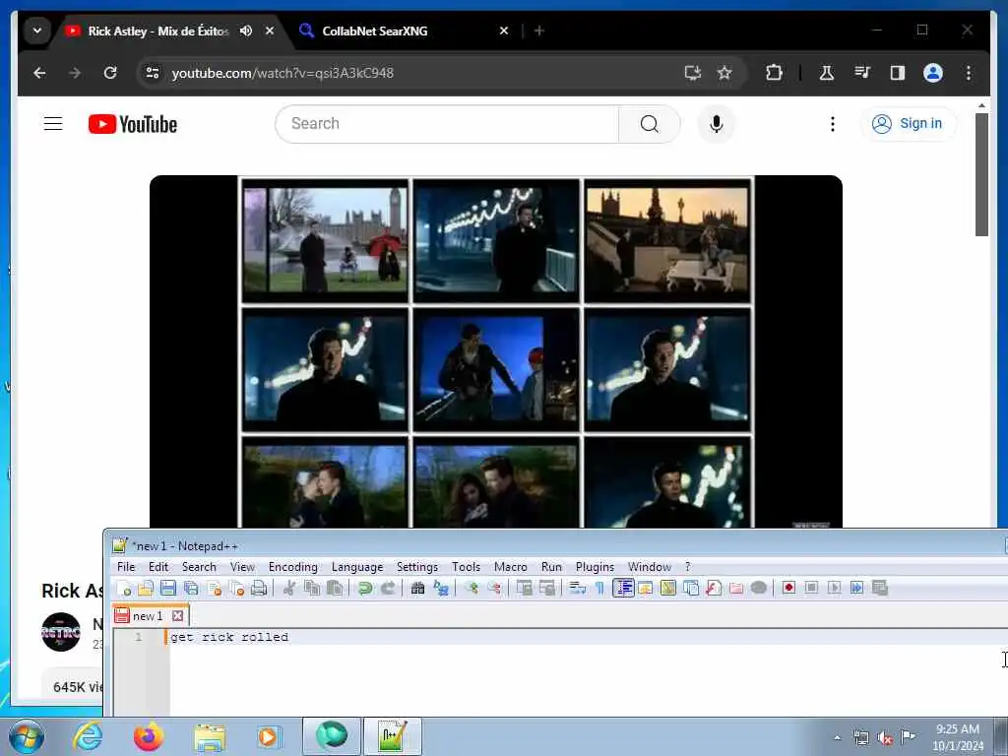This screenshot has width=1008, height=756.
Task: Open the YouTube hamburger guide menu
Action: tap(53, 123)
